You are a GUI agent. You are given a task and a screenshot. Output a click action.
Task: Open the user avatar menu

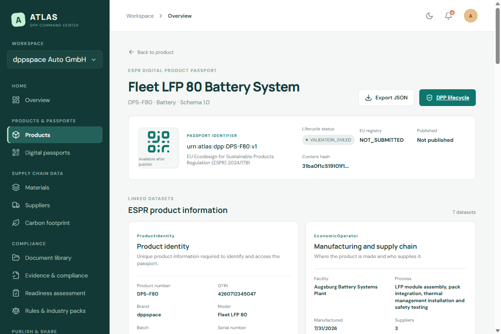[x=471, y=16]
